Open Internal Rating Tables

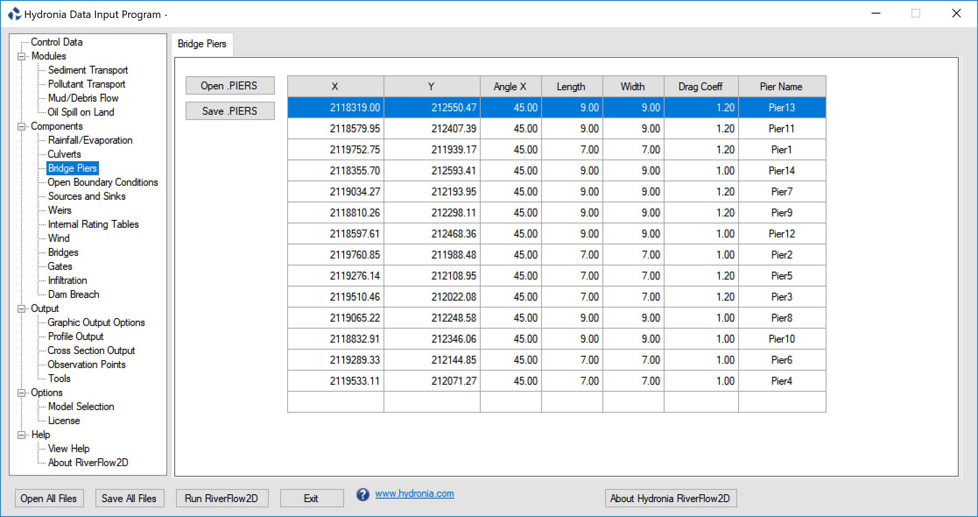93,224
